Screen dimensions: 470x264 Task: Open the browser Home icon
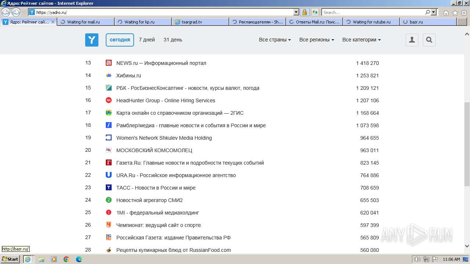click(446, 13)
